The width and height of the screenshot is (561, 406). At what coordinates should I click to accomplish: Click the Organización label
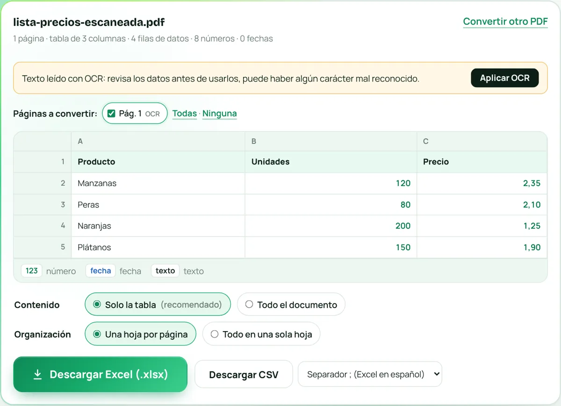pos(43,334)
